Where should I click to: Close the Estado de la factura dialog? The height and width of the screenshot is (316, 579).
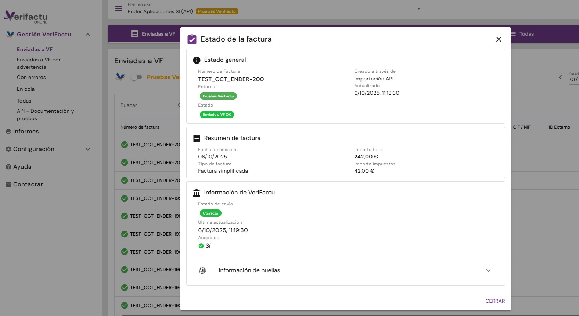[x=499, y=39]
